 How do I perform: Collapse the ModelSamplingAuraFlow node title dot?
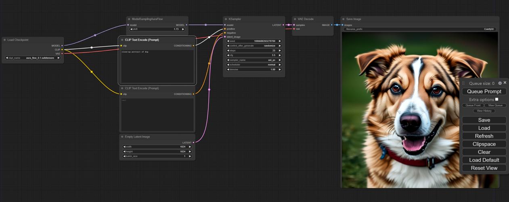pos(129,19)
